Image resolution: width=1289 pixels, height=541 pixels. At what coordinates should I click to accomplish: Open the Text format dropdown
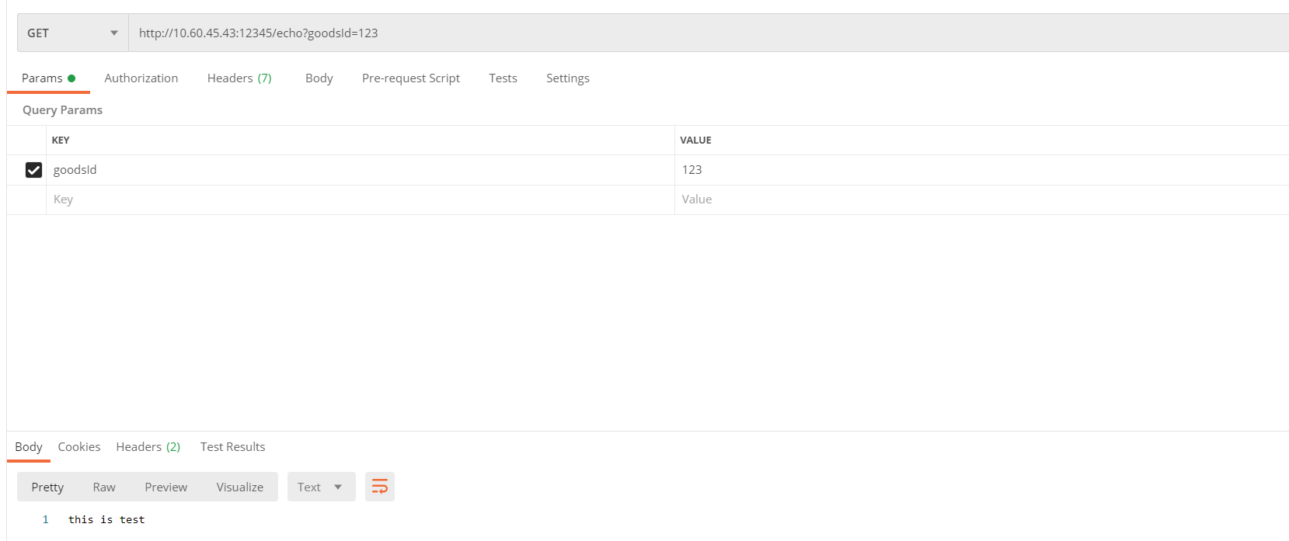point(321,487)
